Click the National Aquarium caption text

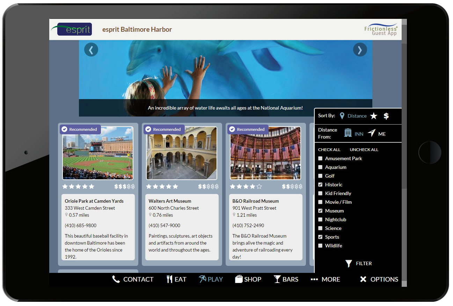click(225, 108)
